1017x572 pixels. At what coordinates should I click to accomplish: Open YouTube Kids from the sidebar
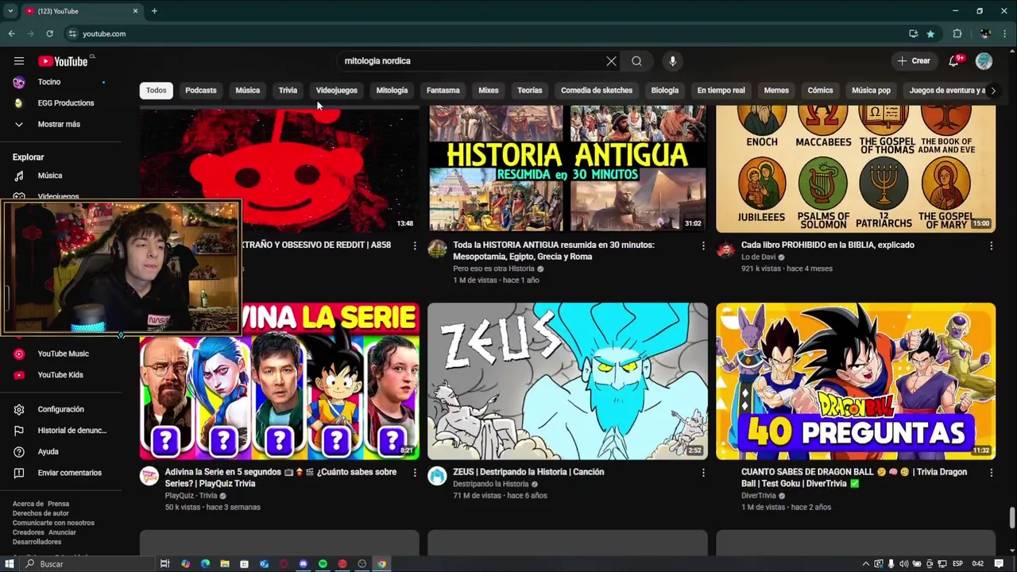click(x=60, y=375)
